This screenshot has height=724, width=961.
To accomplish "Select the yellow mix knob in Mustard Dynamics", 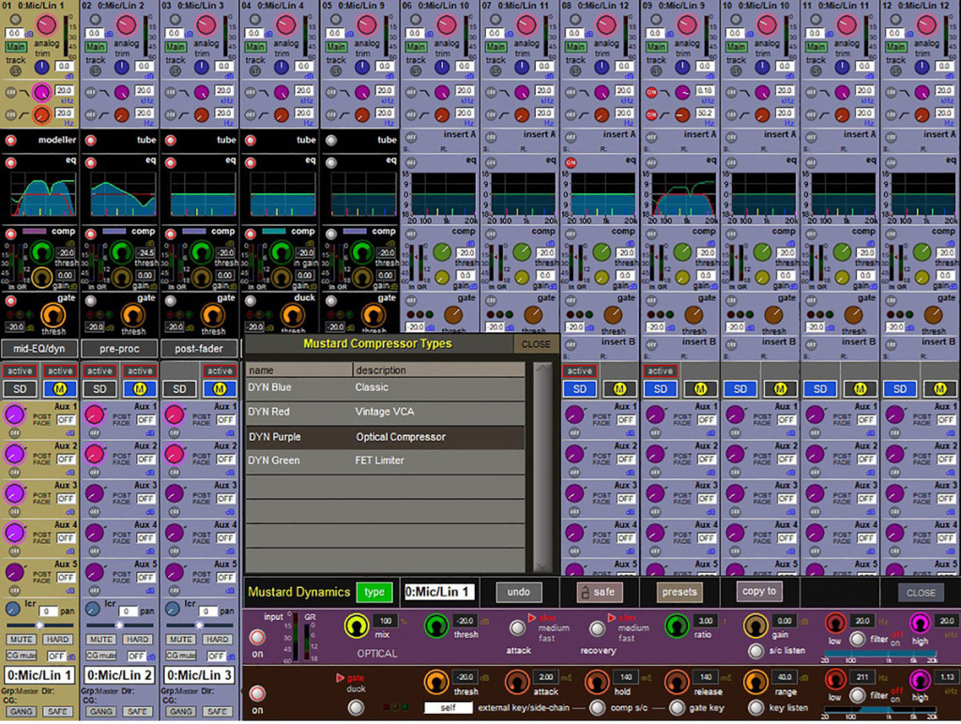I will pos(356,626).
